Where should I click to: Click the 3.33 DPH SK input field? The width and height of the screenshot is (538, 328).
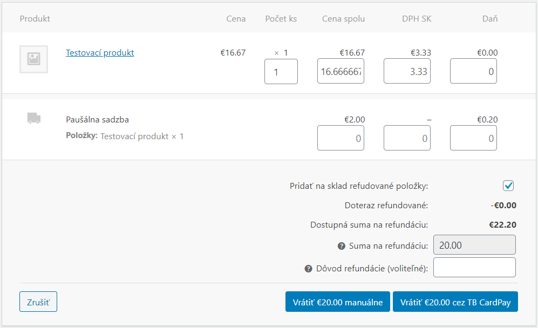point(407,71)
